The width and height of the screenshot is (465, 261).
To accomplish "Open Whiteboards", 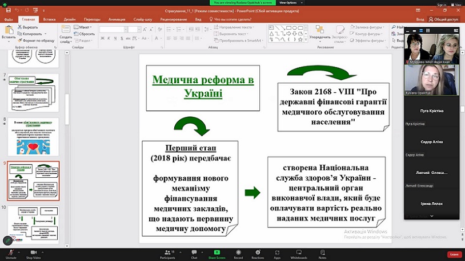I will tap(299, 254).
